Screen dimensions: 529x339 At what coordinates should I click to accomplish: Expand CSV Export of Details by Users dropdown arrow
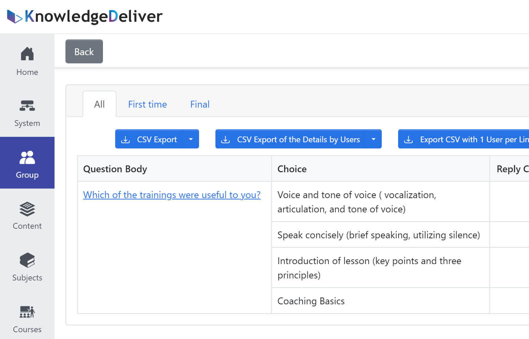pos(374,139)
